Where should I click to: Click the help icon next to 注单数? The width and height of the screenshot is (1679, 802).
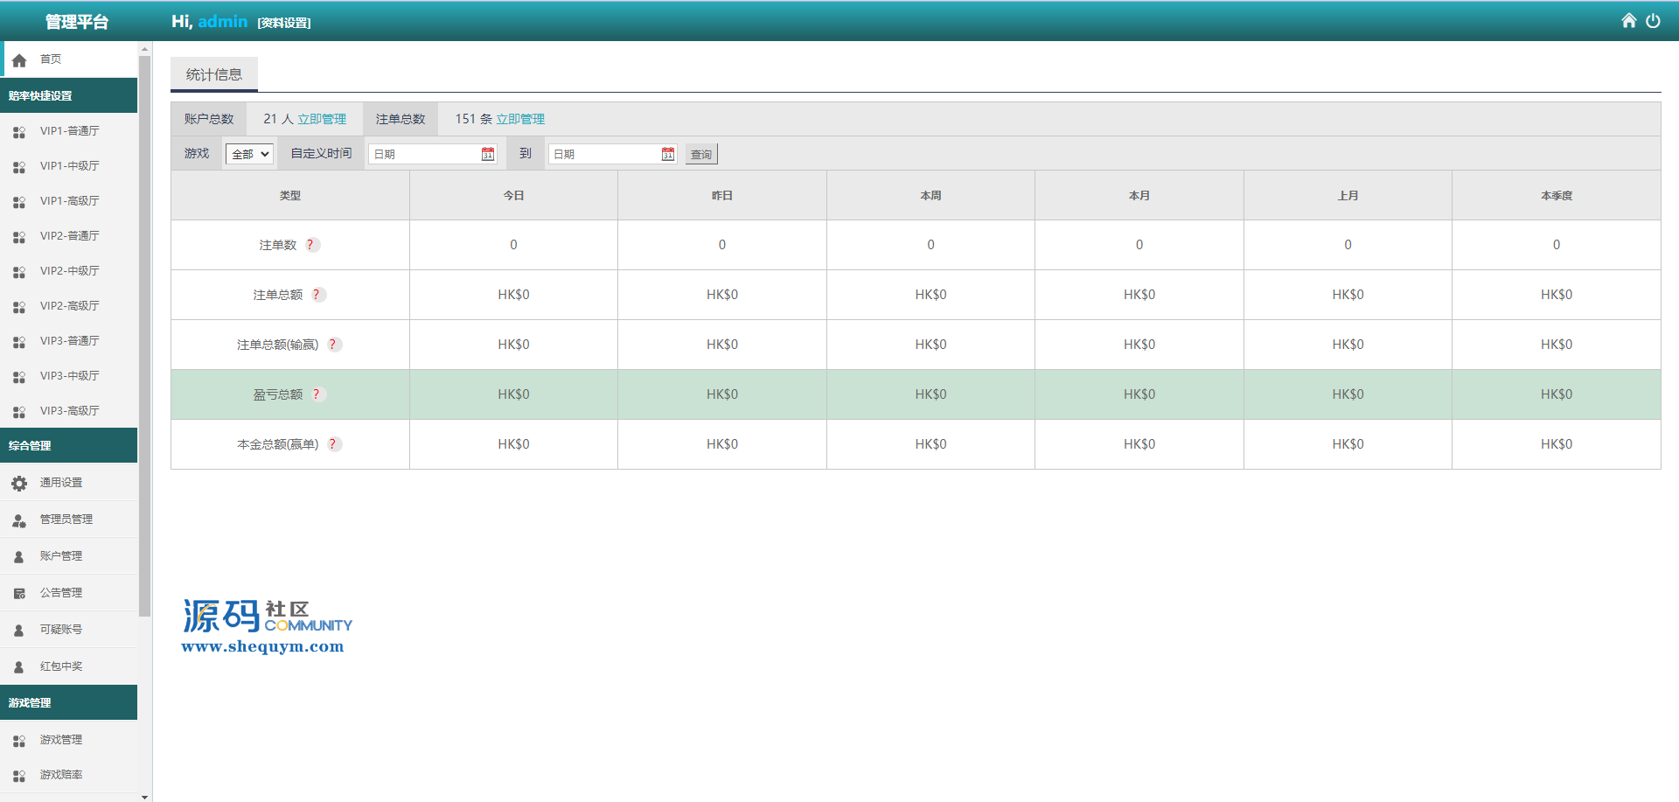click(311, 245)
